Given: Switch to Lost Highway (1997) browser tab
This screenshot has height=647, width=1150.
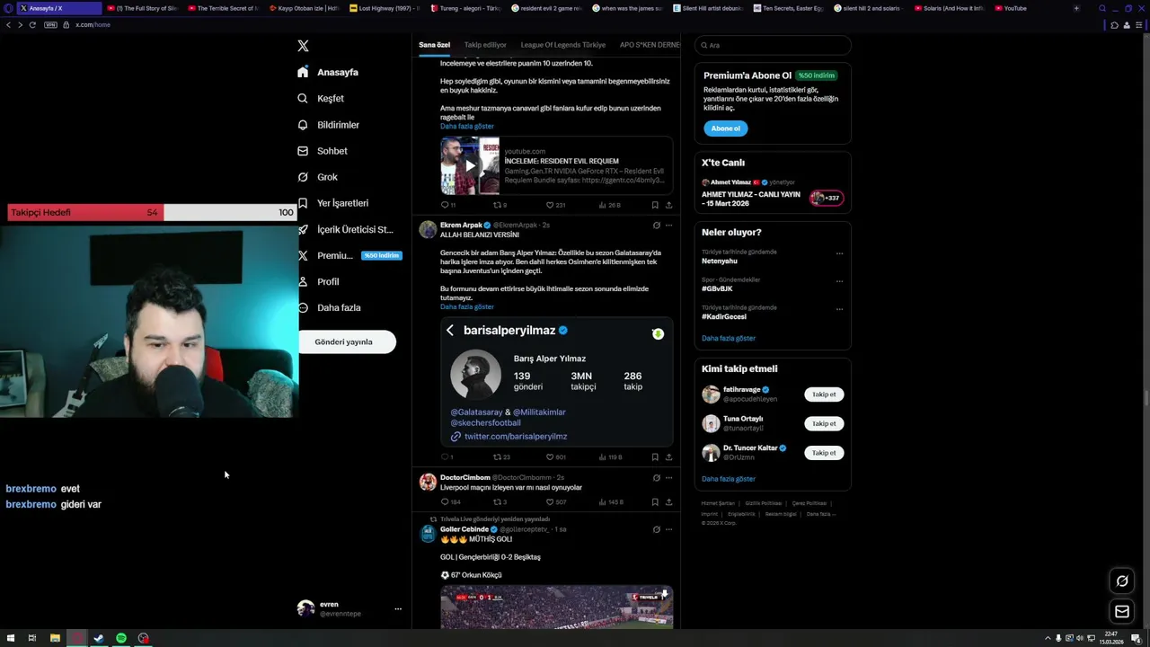Looking at the screenshot, I should [384, 8].
